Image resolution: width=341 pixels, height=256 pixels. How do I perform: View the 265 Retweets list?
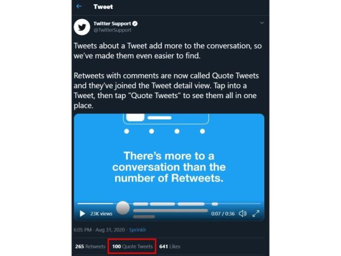[x=91, y=246]
